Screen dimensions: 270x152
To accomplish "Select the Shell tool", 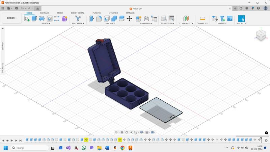I will [x=107, y=19].
